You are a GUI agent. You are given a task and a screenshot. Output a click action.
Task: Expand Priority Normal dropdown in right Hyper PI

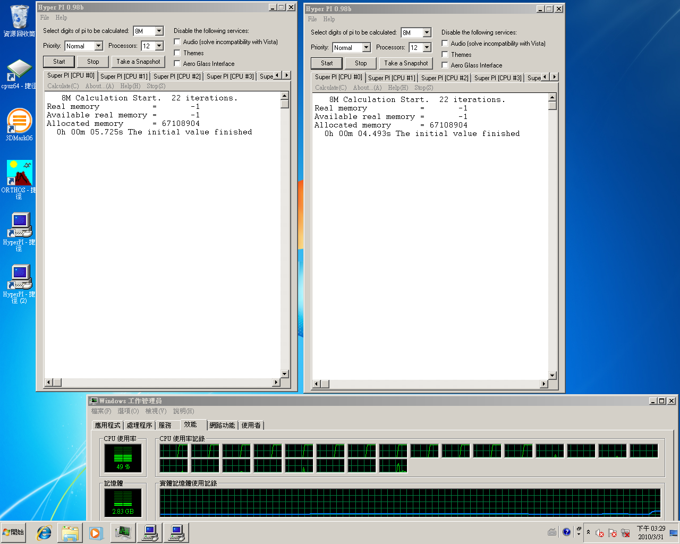(x=366, y=48)
